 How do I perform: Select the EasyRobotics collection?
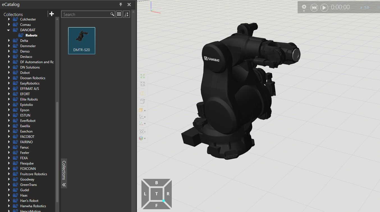[30, 83]
